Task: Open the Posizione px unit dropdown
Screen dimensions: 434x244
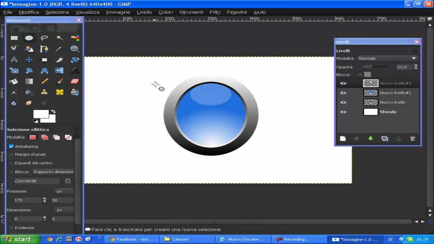Action: [x=64, y=191]
